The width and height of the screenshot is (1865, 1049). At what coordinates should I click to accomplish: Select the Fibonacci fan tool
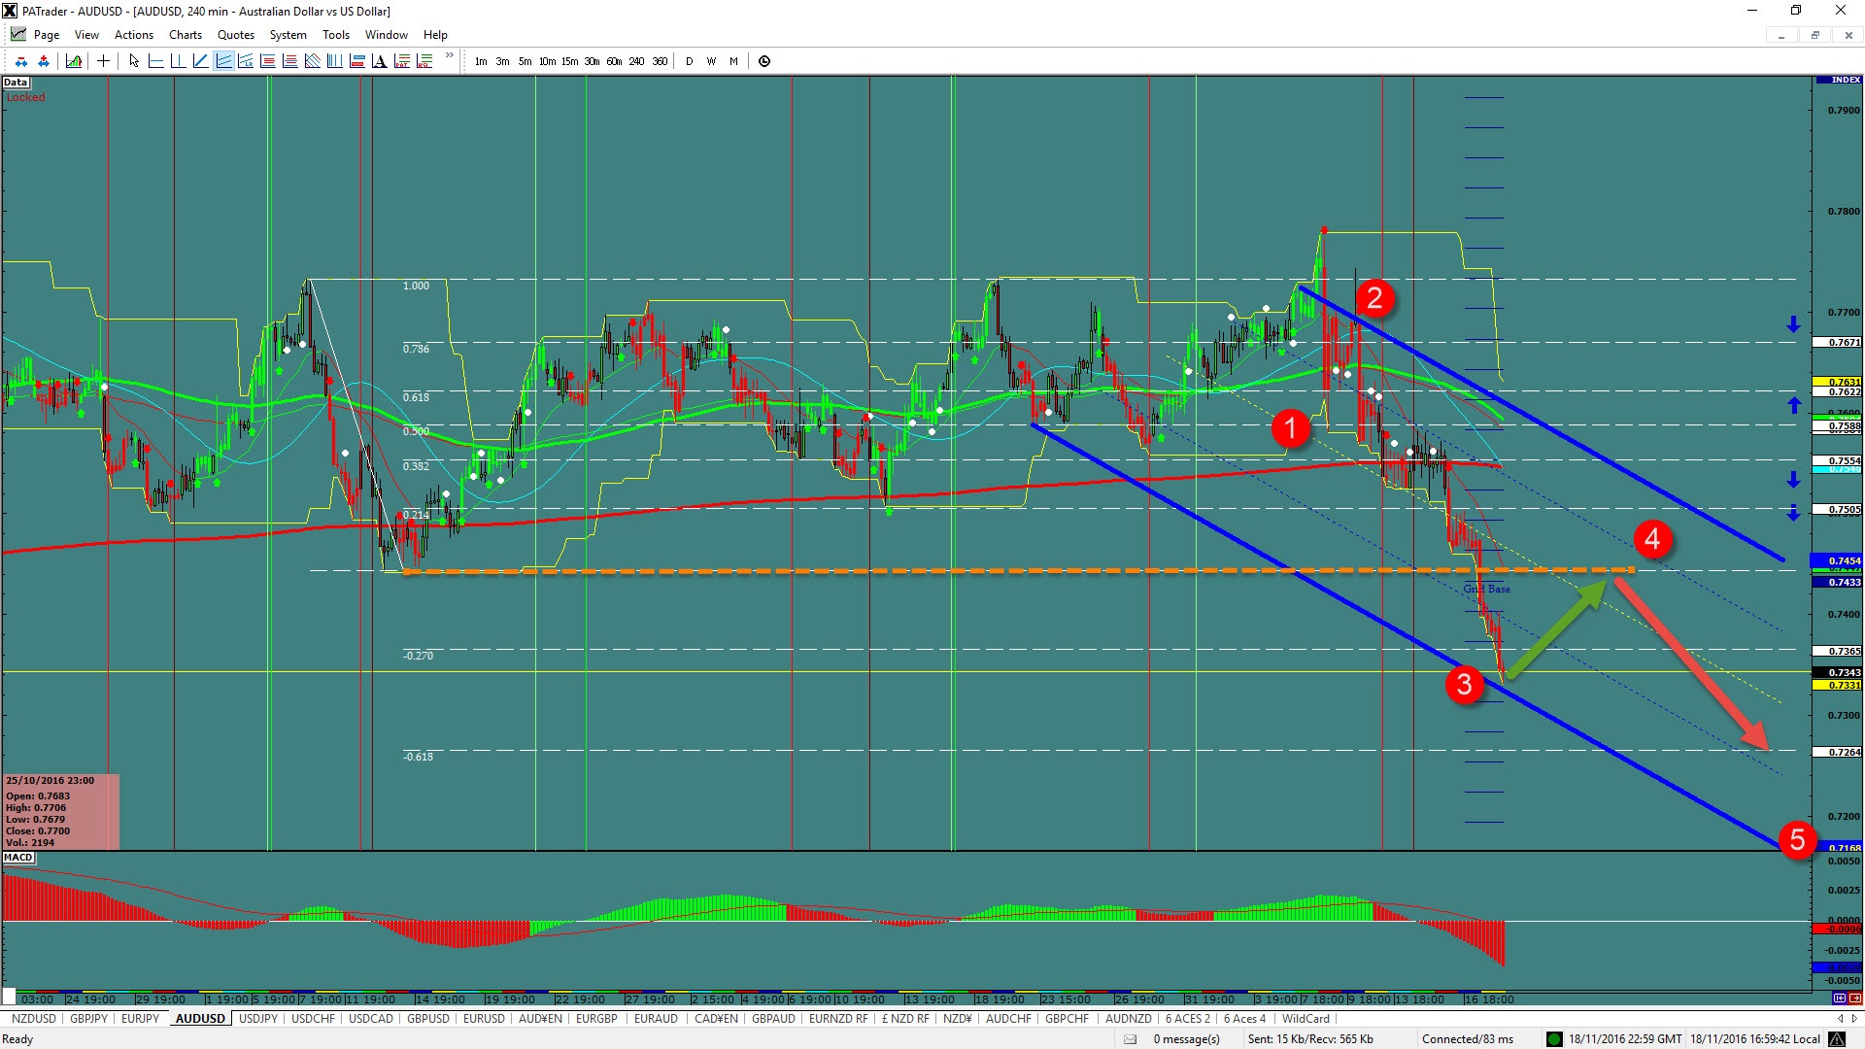click(x=312, y=61)
